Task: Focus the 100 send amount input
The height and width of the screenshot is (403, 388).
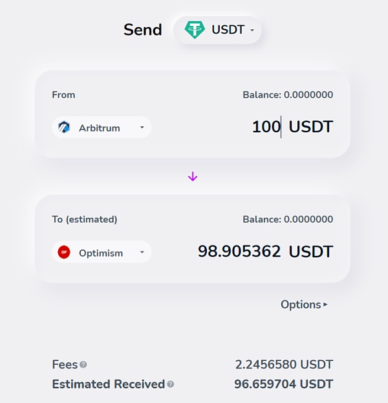Action: pos(266,127)
